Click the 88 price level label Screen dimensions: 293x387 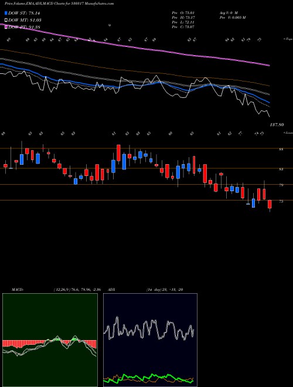click(281, 150)
